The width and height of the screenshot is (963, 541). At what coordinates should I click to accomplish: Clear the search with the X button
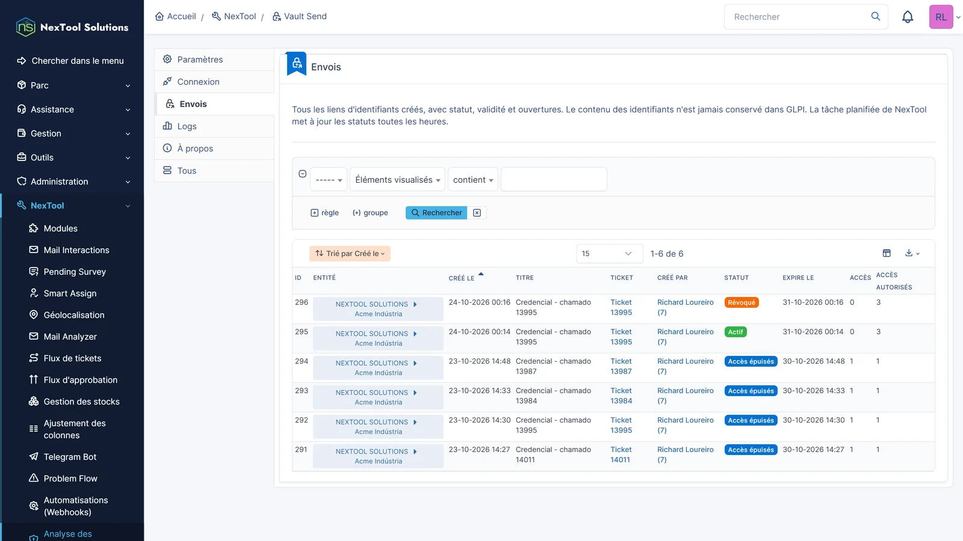(477, 213)
